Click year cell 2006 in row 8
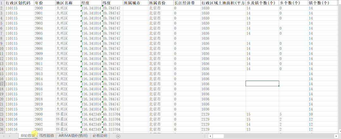The width and height of the screenshot is (341, 139). [x=45, y=38]
